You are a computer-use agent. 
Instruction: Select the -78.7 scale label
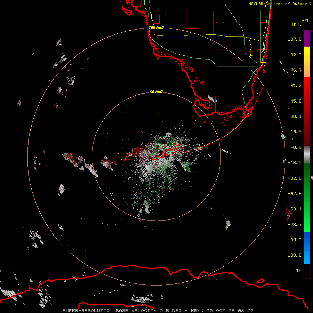pos(295,225)
